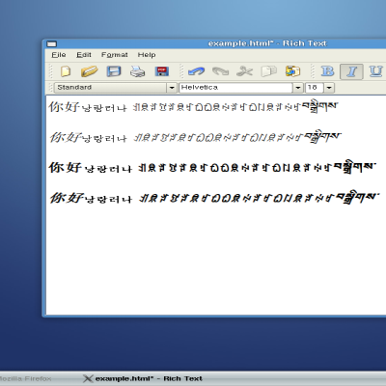Click inside the font size field

[x=314, y=88]
